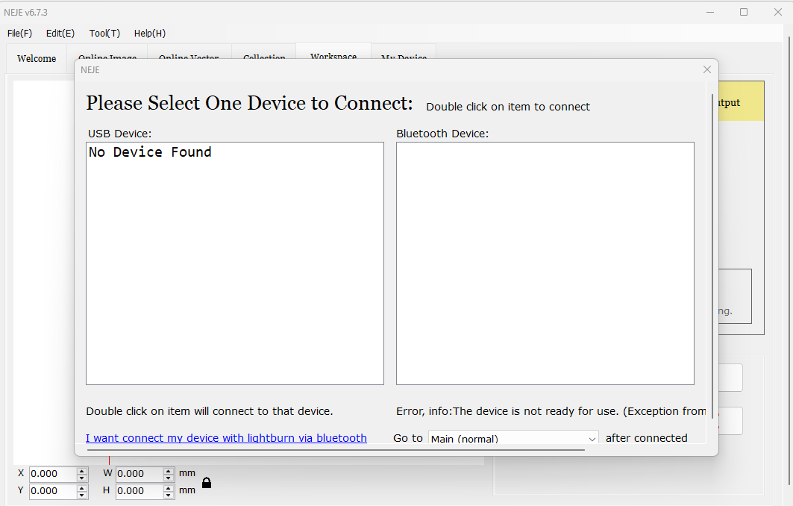Close the NEJE device selection dialog
Viewport: 793px width, 506px height.
tap(707, 69)
